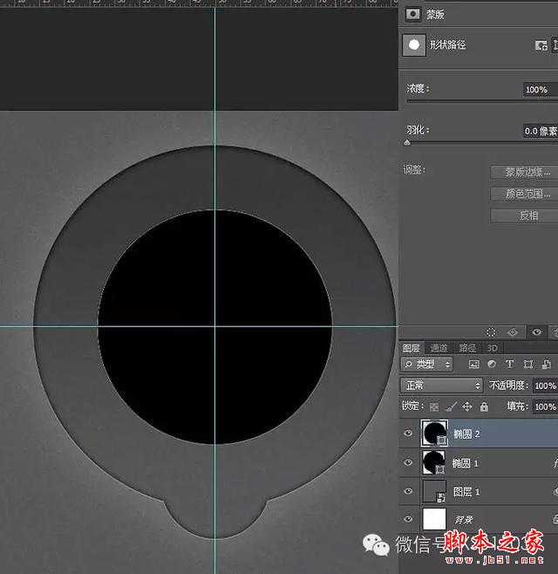
Task: Click the type layer filter icon
Action: [508, 364]
